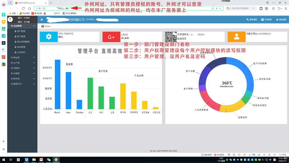Go to browser home page icon
289x163 pixels.
(30, 8)
